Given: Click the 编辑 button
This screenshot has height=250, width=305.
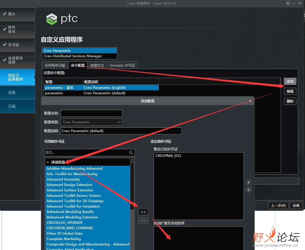Looking at the screenshot, I should click(290, 91).
